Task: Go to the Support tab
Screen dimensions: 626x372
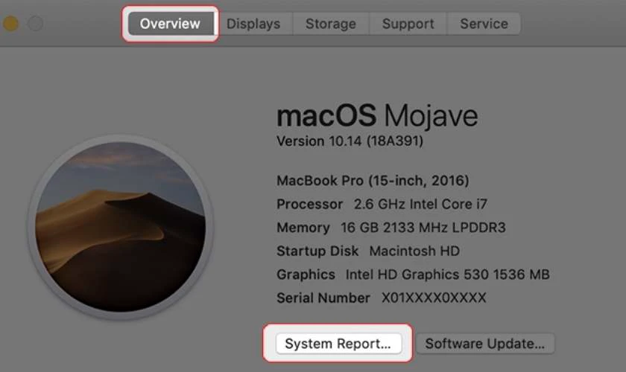Action: [408, 24]
